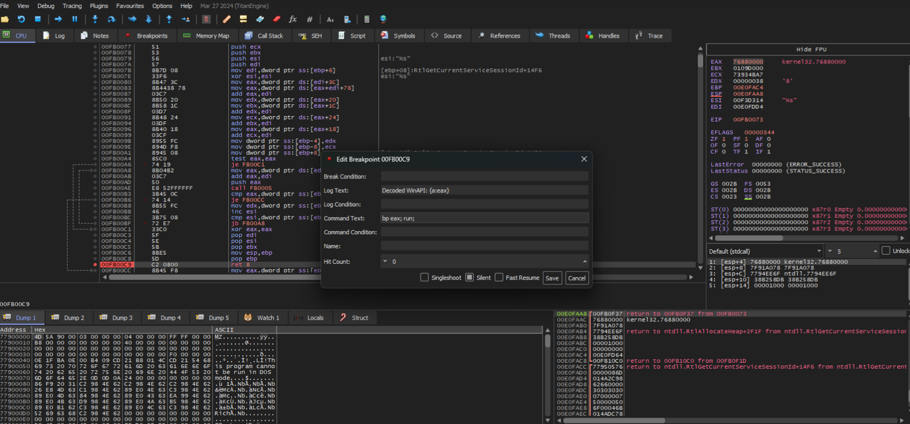The height and width of the screenshot is (424, 910).
Task: Toggle the Silent checkbox
Action: (x=470, y=277)
